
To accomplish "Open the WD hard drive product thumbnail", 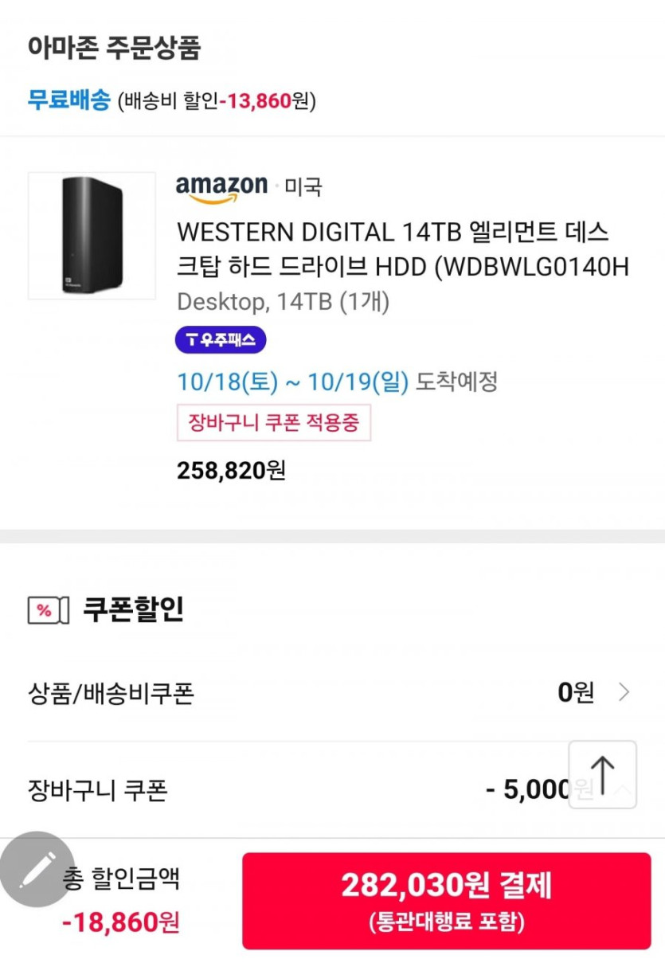I will [x=92, y=236].
